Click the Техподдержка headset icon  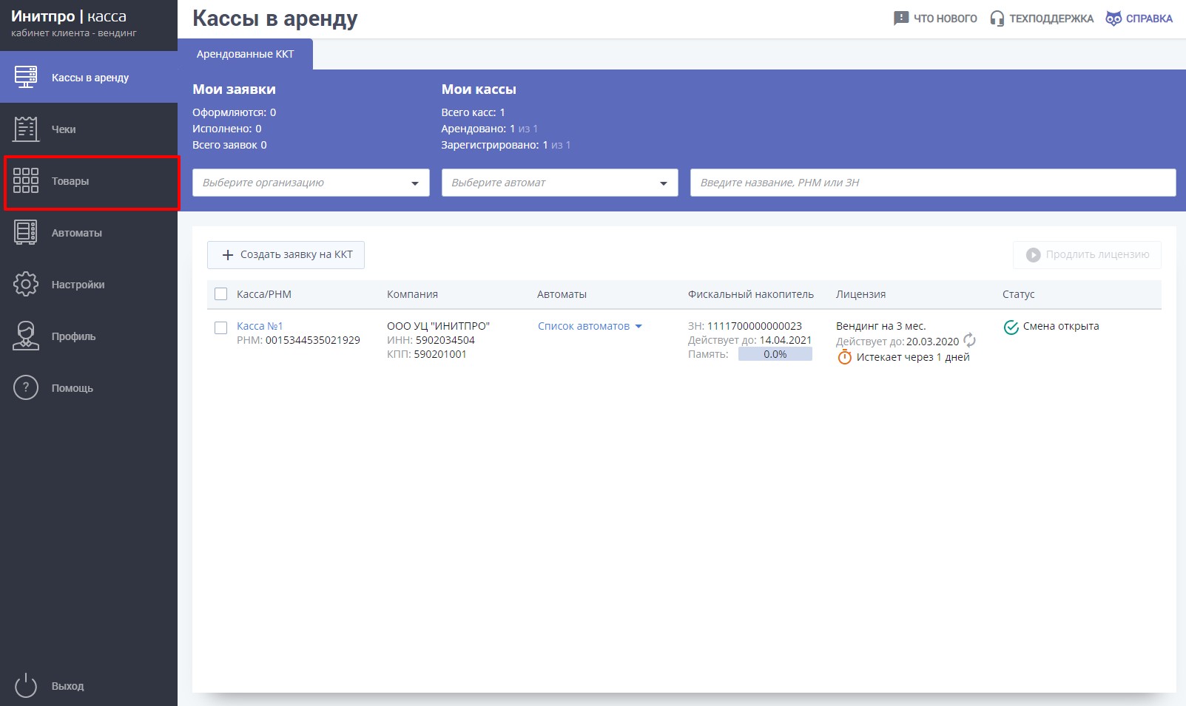997,18
